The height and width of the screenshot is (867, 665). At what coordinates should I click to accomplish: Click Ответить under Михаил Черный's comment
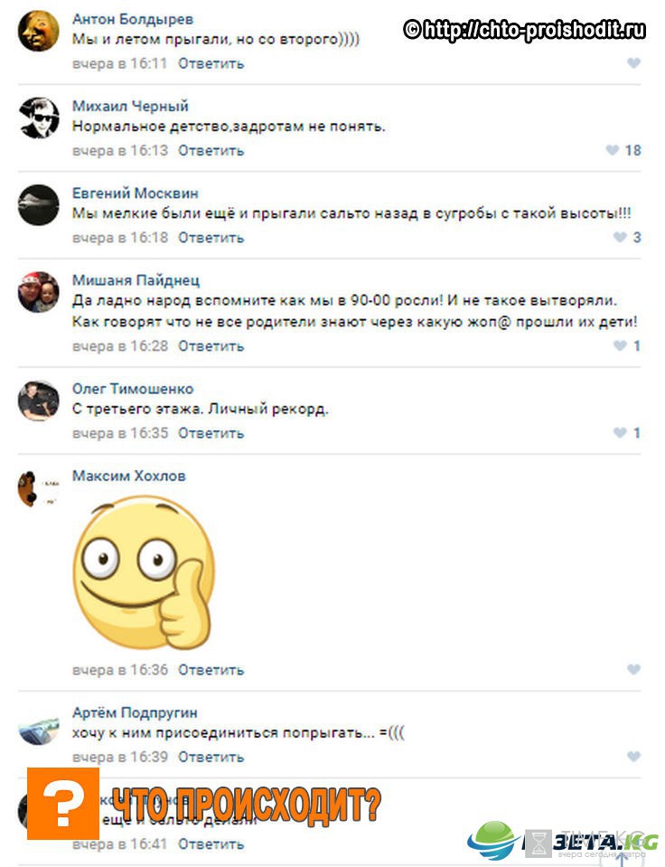pyautogui.click(x=211, y=150)
